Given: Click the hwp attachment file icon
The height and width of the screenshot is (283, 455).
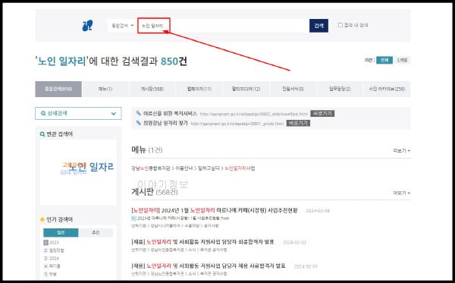Looking at the screenshot, I should click(x=133, y=219).
